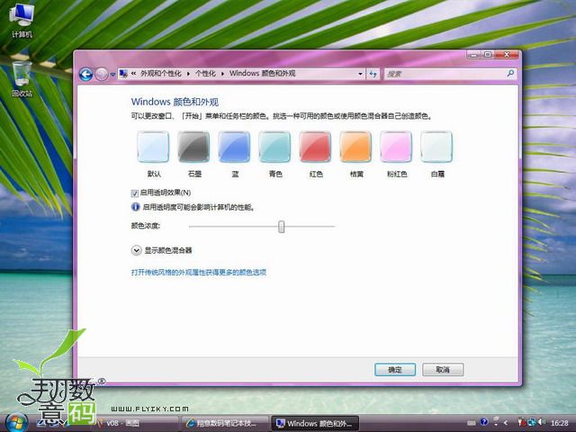Screen dimensions: 576x432
Task: Click the blue info icon about transparency
Action: point(135,207)
